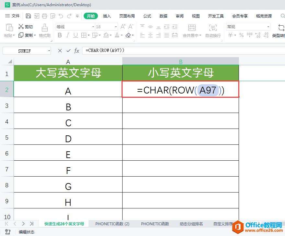Image resolution: width=285 pixels, height=236 pixels.
Task: Click the Decrease Font Size A- icon
Action: [131, 27]
